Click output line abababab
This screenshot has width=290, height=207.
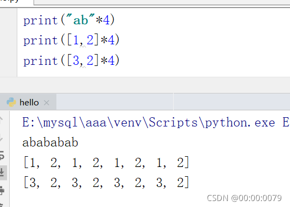(x=50, y=143)
